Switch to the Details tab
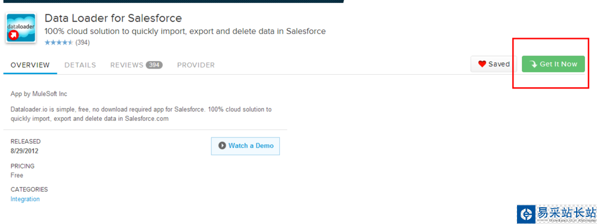597x224 pixels. tap(81, 65)
